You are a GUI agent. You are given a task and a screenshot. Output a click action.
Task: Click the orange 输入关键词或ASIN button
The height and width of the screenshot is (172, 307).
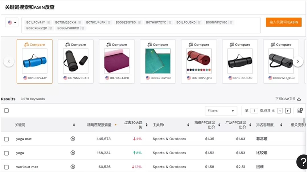(x=283, y=22)
